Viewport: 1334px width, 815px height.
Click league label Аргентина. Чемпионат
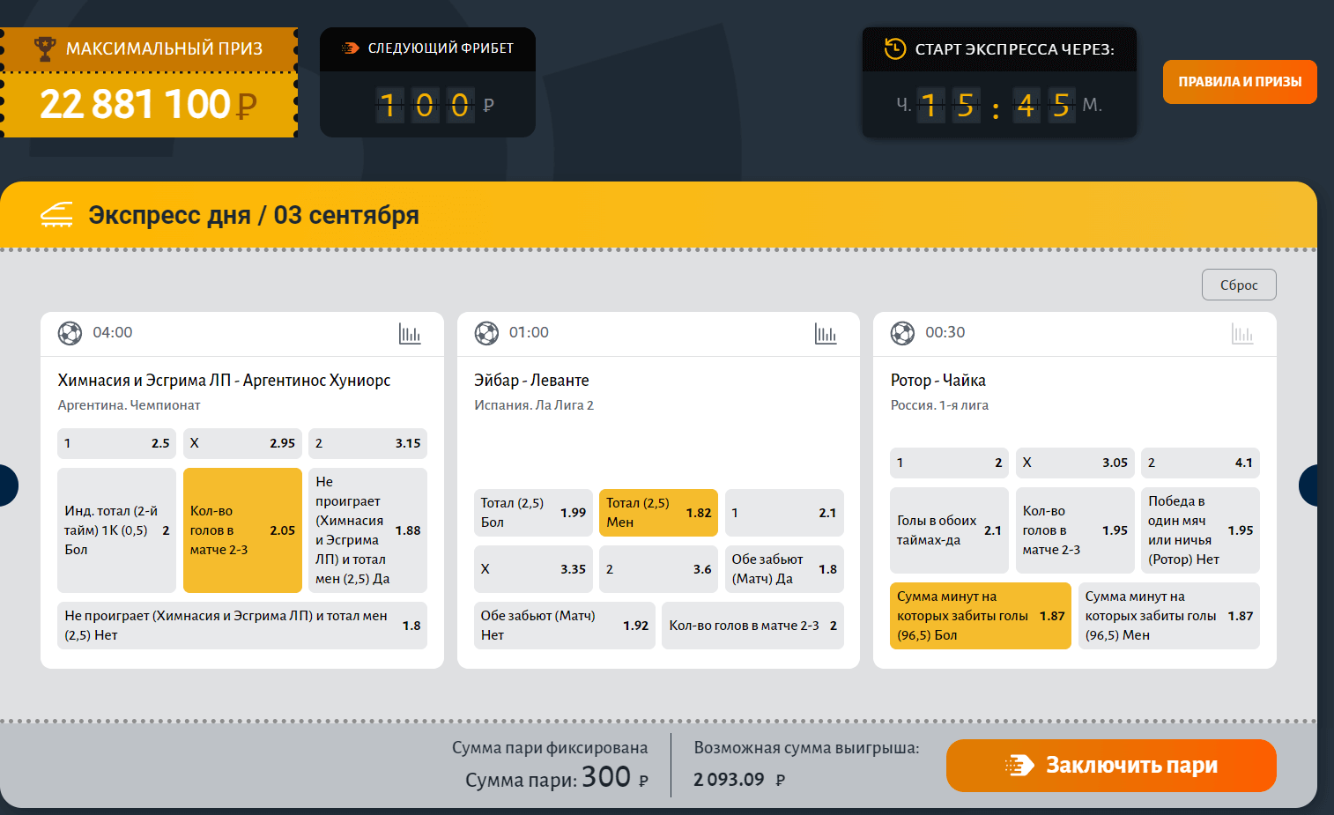coord(129,405)
